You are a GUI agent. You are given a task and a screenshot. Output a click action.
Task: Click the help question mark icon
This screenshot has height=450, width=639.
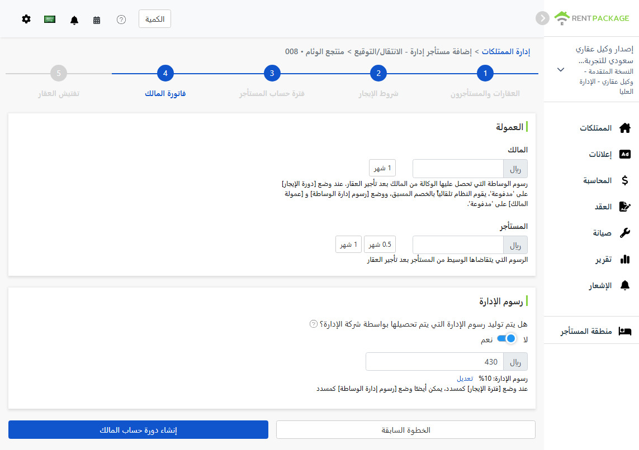[121, 20]
